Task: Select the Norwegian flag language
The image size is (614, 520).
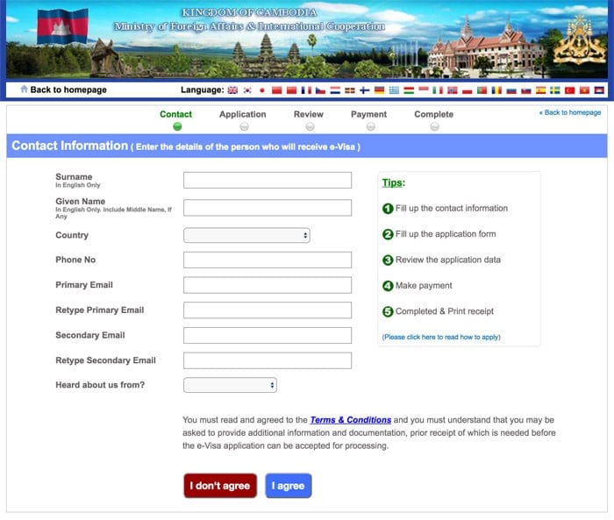Action: click(453, 90)
